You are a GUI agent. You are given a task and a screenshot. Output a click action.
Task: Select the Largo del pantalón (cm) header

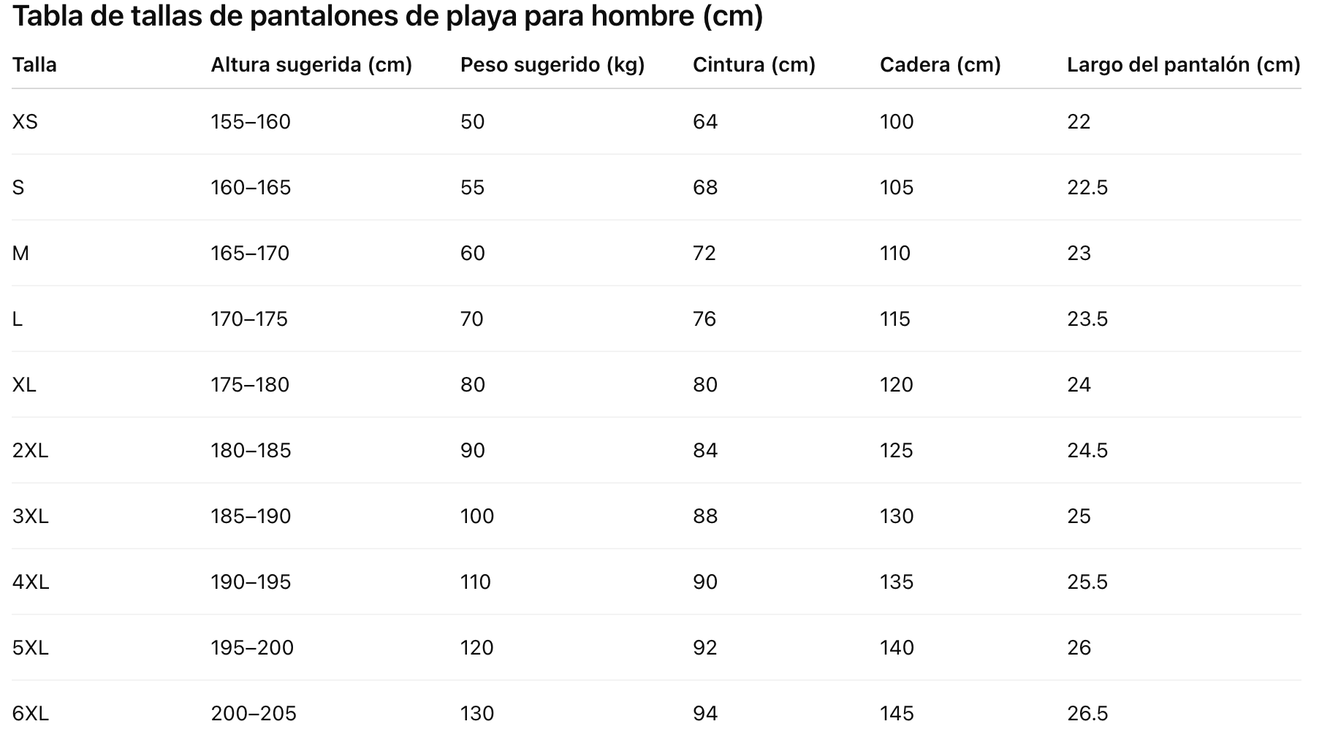(x=1183, y=65)
